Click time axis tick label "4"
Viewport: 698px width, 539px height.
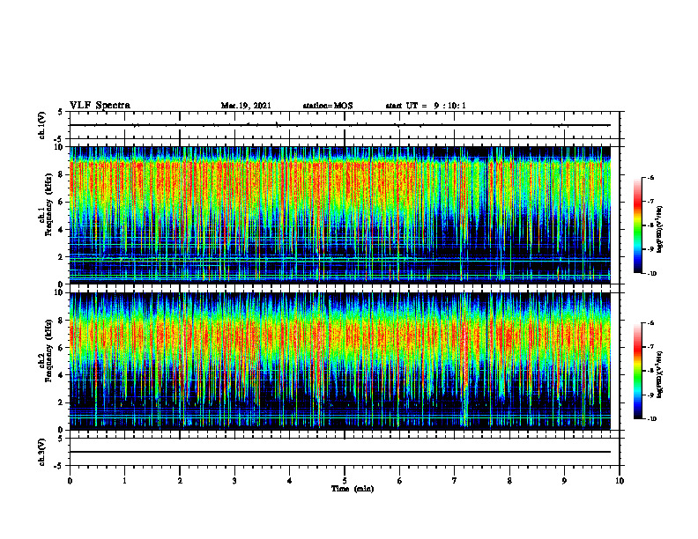tap(290, 481)
